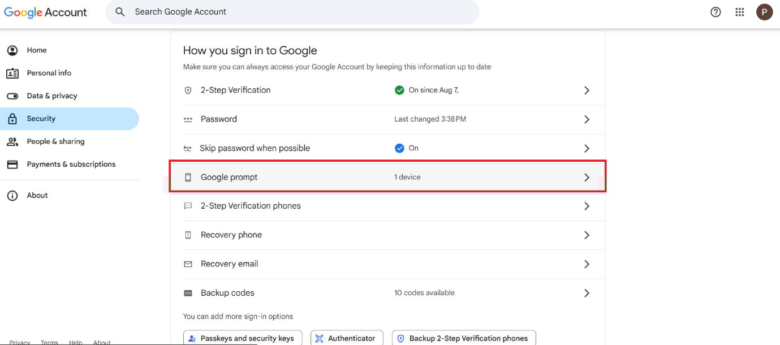The width and height of the screenshot is (780, 345).
Task: Click the search magnifier icon
Action: [120, 12]
